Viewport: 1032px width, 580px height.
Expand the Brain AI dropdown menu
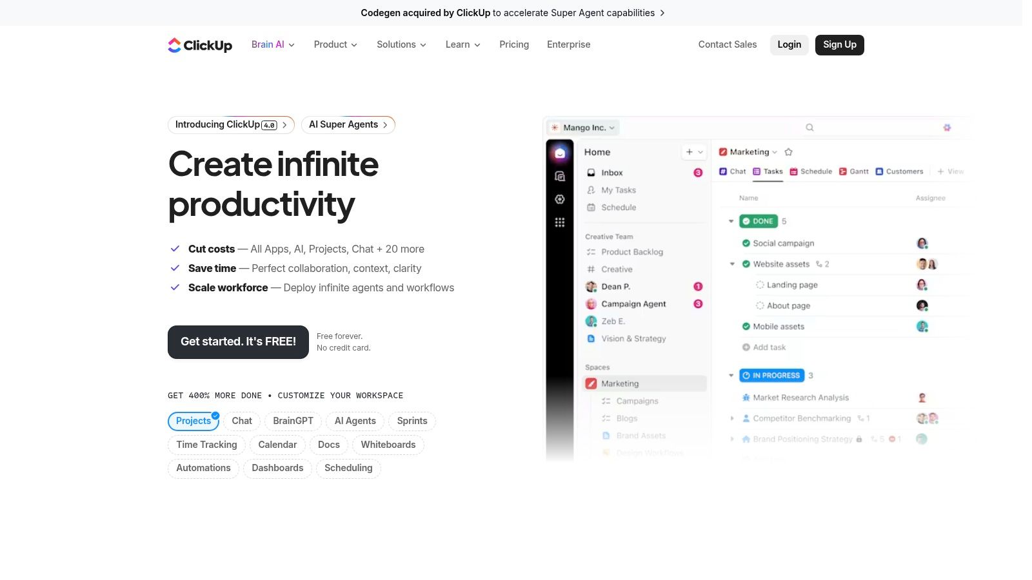tap(273, 44)
